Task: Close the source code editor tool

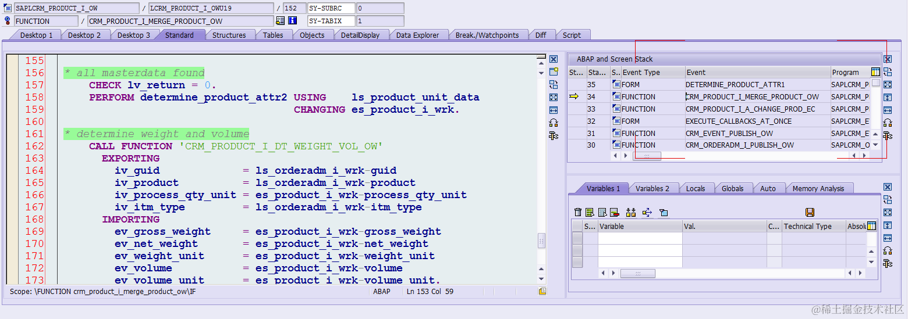Action: pos(554,59)
